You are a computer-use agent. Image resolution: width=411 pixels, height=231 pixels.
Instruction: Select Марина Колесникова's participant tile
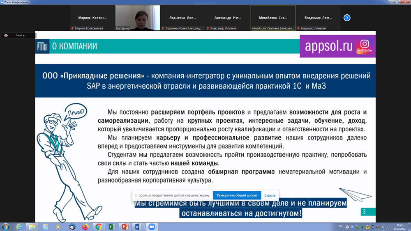pyautogui.click(x=92, y=18)
